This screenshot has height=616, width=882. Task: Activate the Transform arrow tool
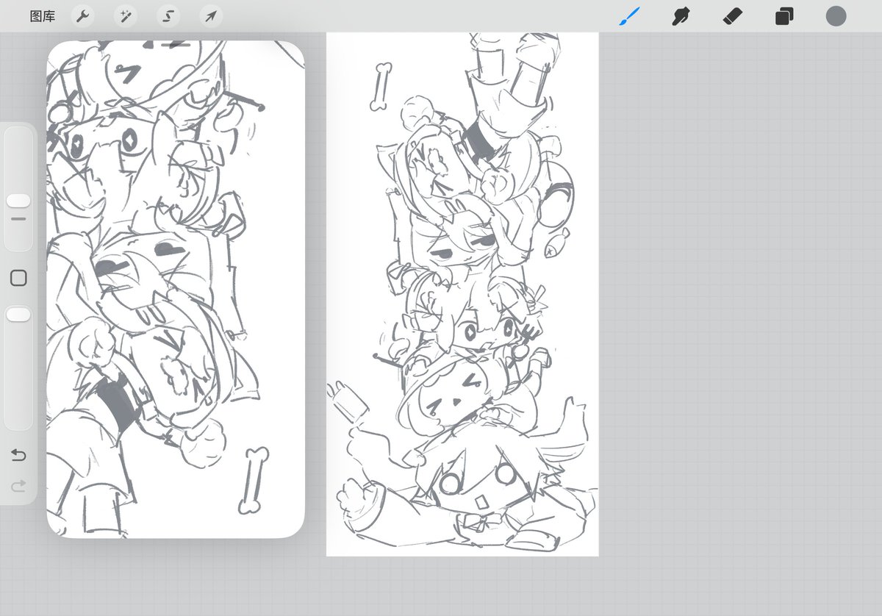(x=211, y=16)
